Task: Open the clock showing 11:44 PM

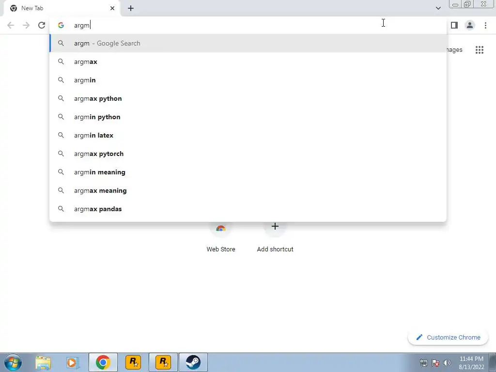Action: coord(471,363)
